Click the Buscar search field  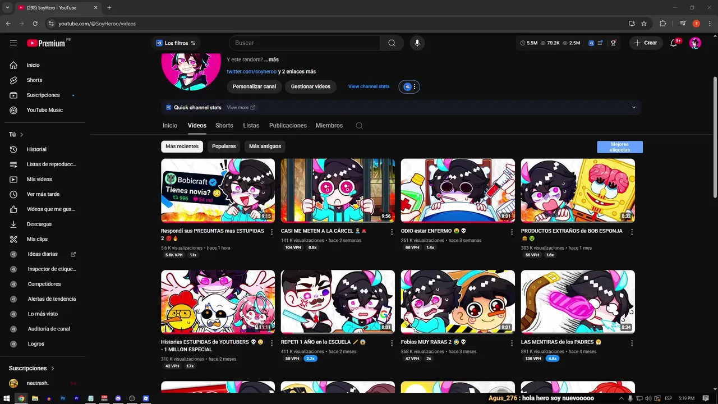305,43
